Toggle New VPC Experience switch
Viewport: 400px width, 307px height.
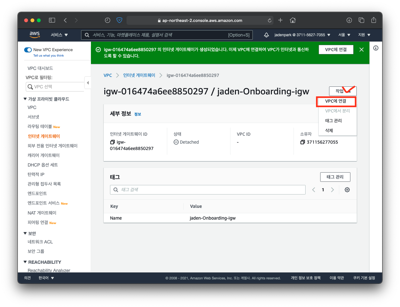[x=28, y=50]
